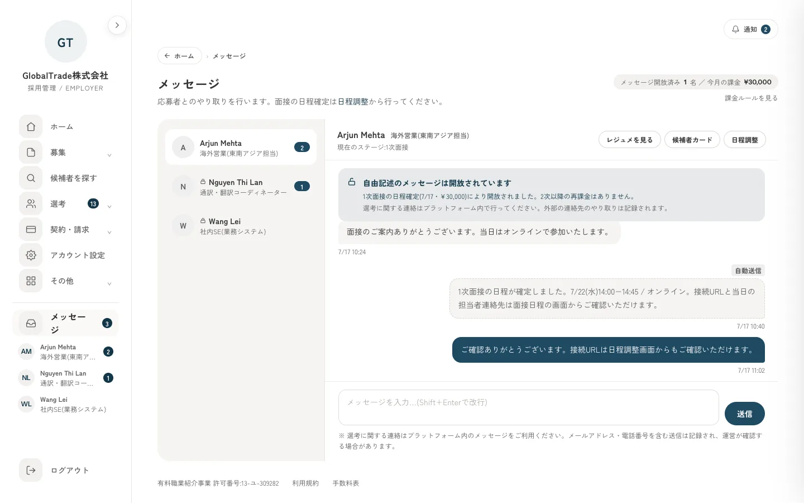The width and height of the screenshot is (804, 503).
Task: Click the lock icon beside Wang Lei
Action: coord(203,221)
